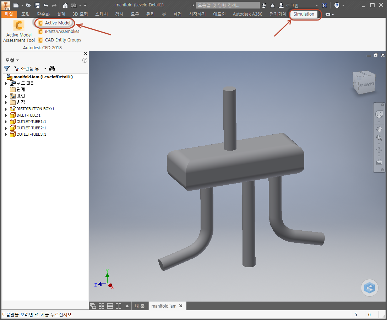Switch to Simulation ribbon tab
The height and width of the screenshot is (320, 387).
[304, 14]
